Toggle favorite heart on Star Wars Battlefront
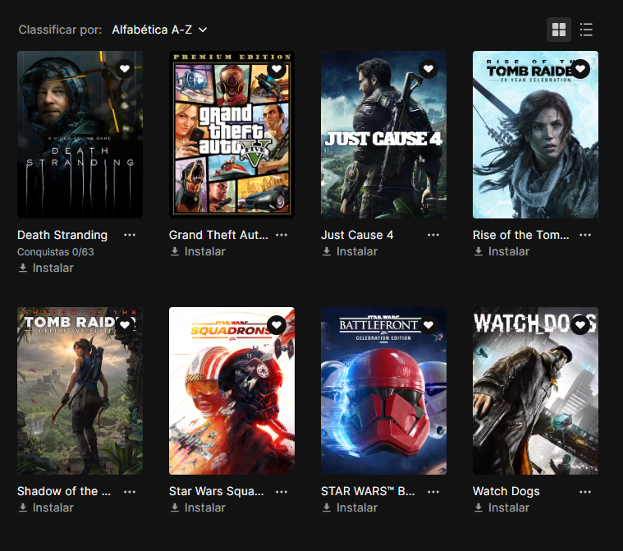The height and width of the screenshot is (551, 623). (x=428, y=325)
